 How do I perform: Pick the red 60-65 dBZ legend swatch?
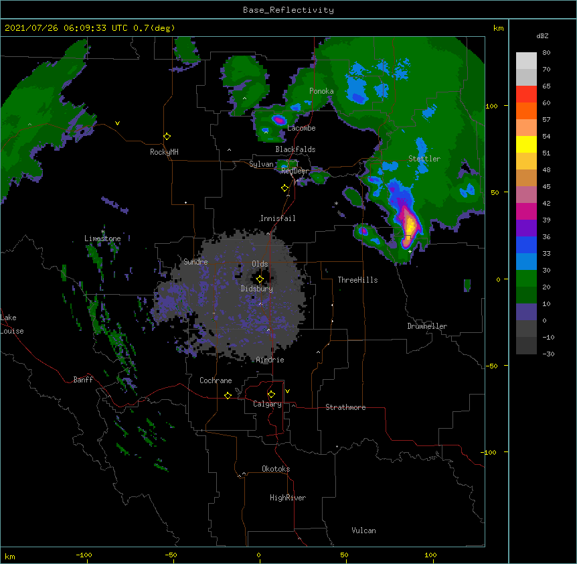click(x=526, y=94)
